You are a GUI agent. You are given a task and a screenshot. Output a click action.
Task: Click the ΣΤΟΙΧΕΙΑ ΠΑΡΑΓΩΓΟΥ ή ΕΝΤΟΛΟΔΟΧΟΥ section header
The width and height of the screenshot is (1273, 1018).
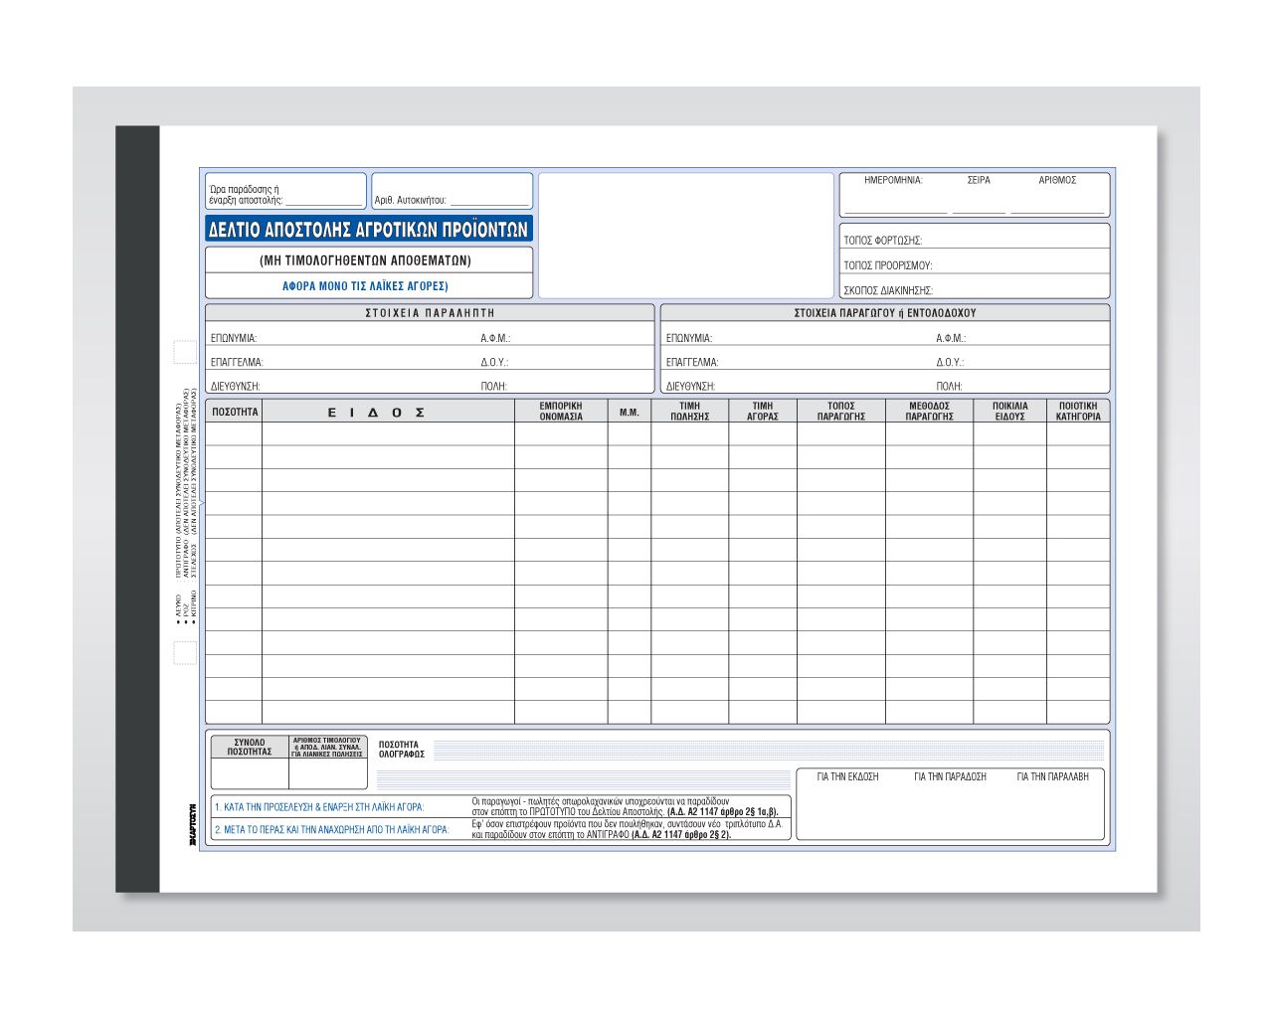(x=884, y=313)
